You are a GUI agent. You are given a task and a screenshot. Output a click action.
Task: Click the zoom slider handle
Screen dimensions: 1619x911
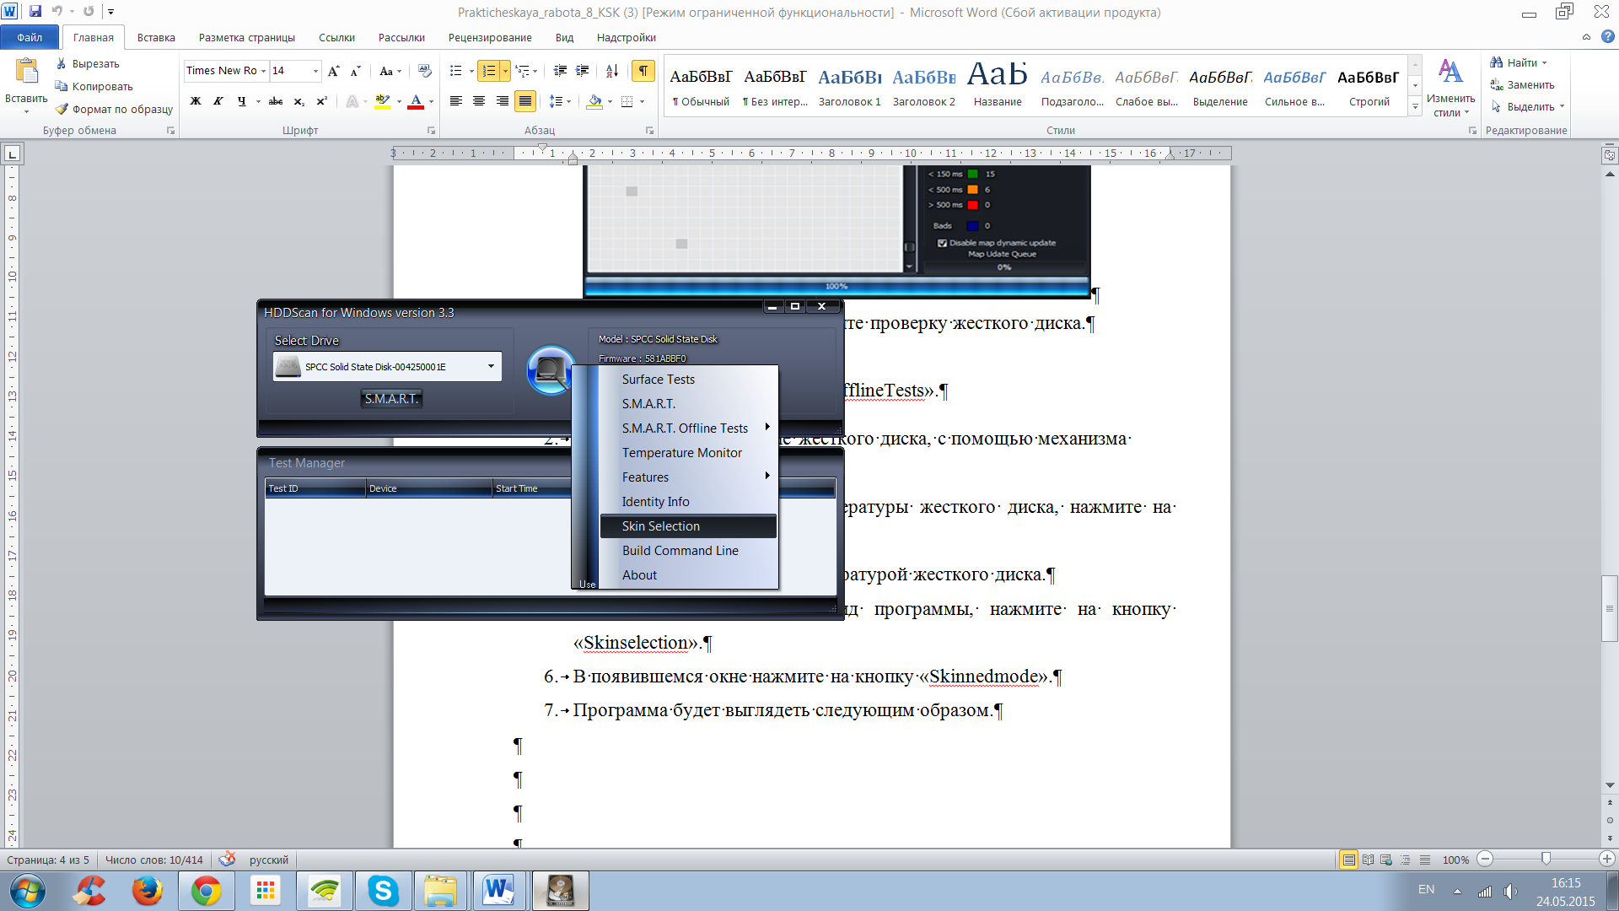1546,859
